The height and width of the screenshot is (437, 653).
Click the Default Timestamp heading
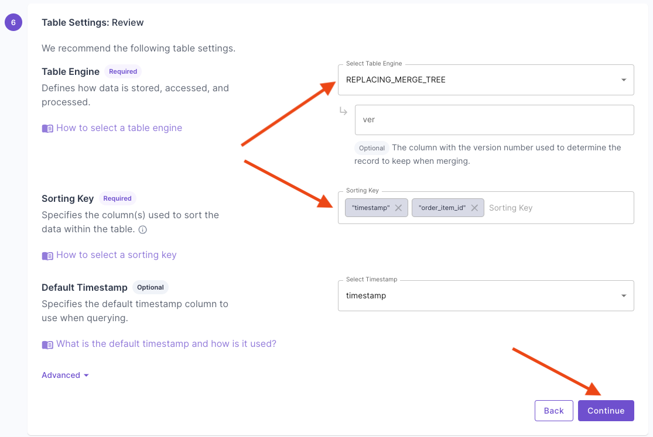84,288
